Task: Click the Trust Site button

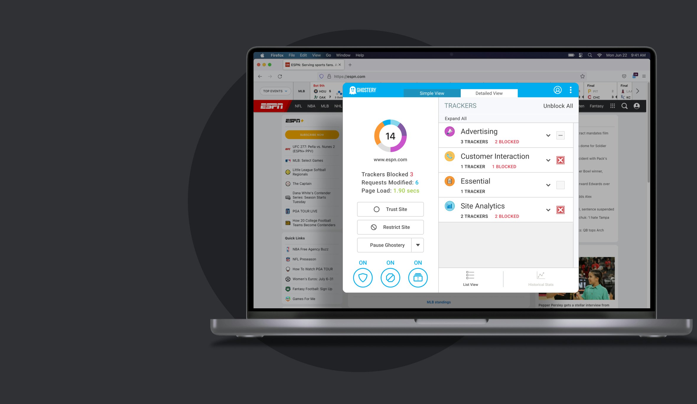Action: click(390, 209)
